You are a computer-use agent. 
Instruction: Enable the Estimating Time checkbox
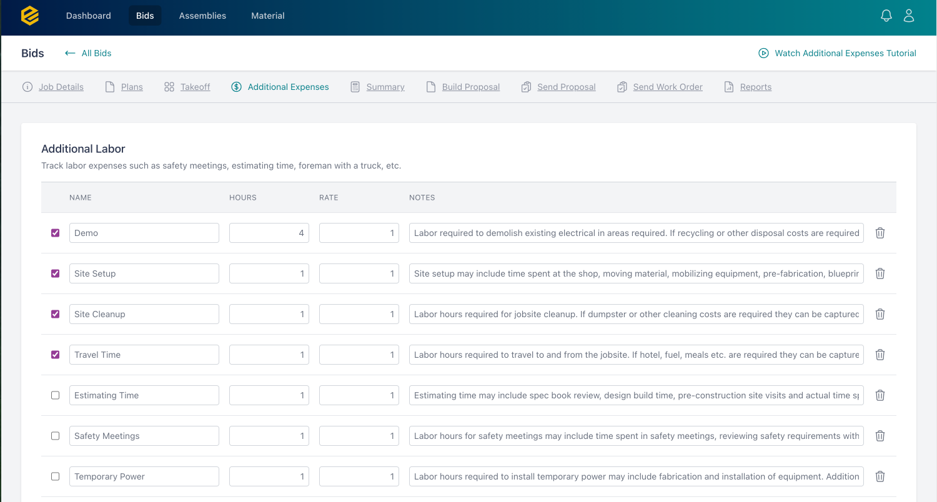(56, 395)
